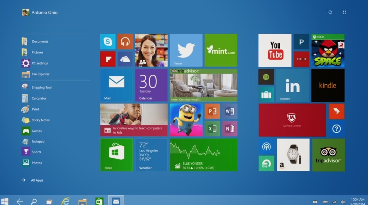Open the small Netflix tile
368x205 pixels.
tap(301, 59)
